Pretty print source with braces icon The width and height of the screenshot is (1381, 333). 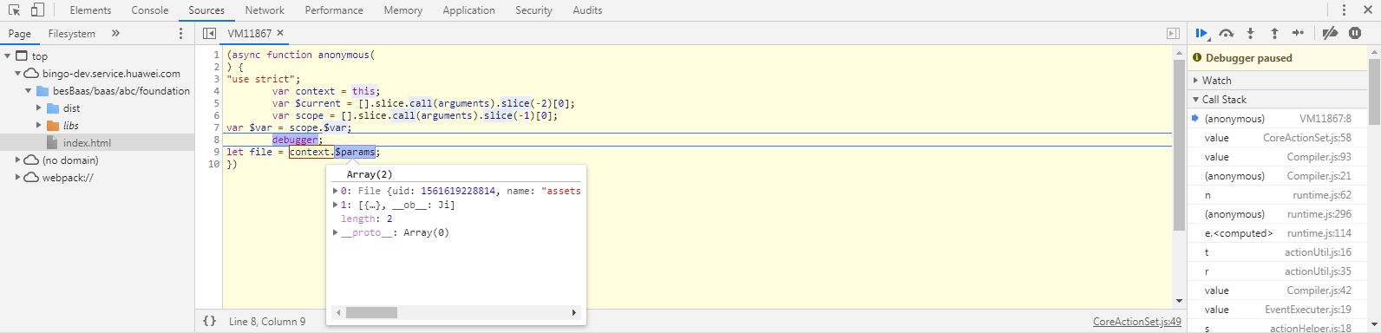coord(209,321)
